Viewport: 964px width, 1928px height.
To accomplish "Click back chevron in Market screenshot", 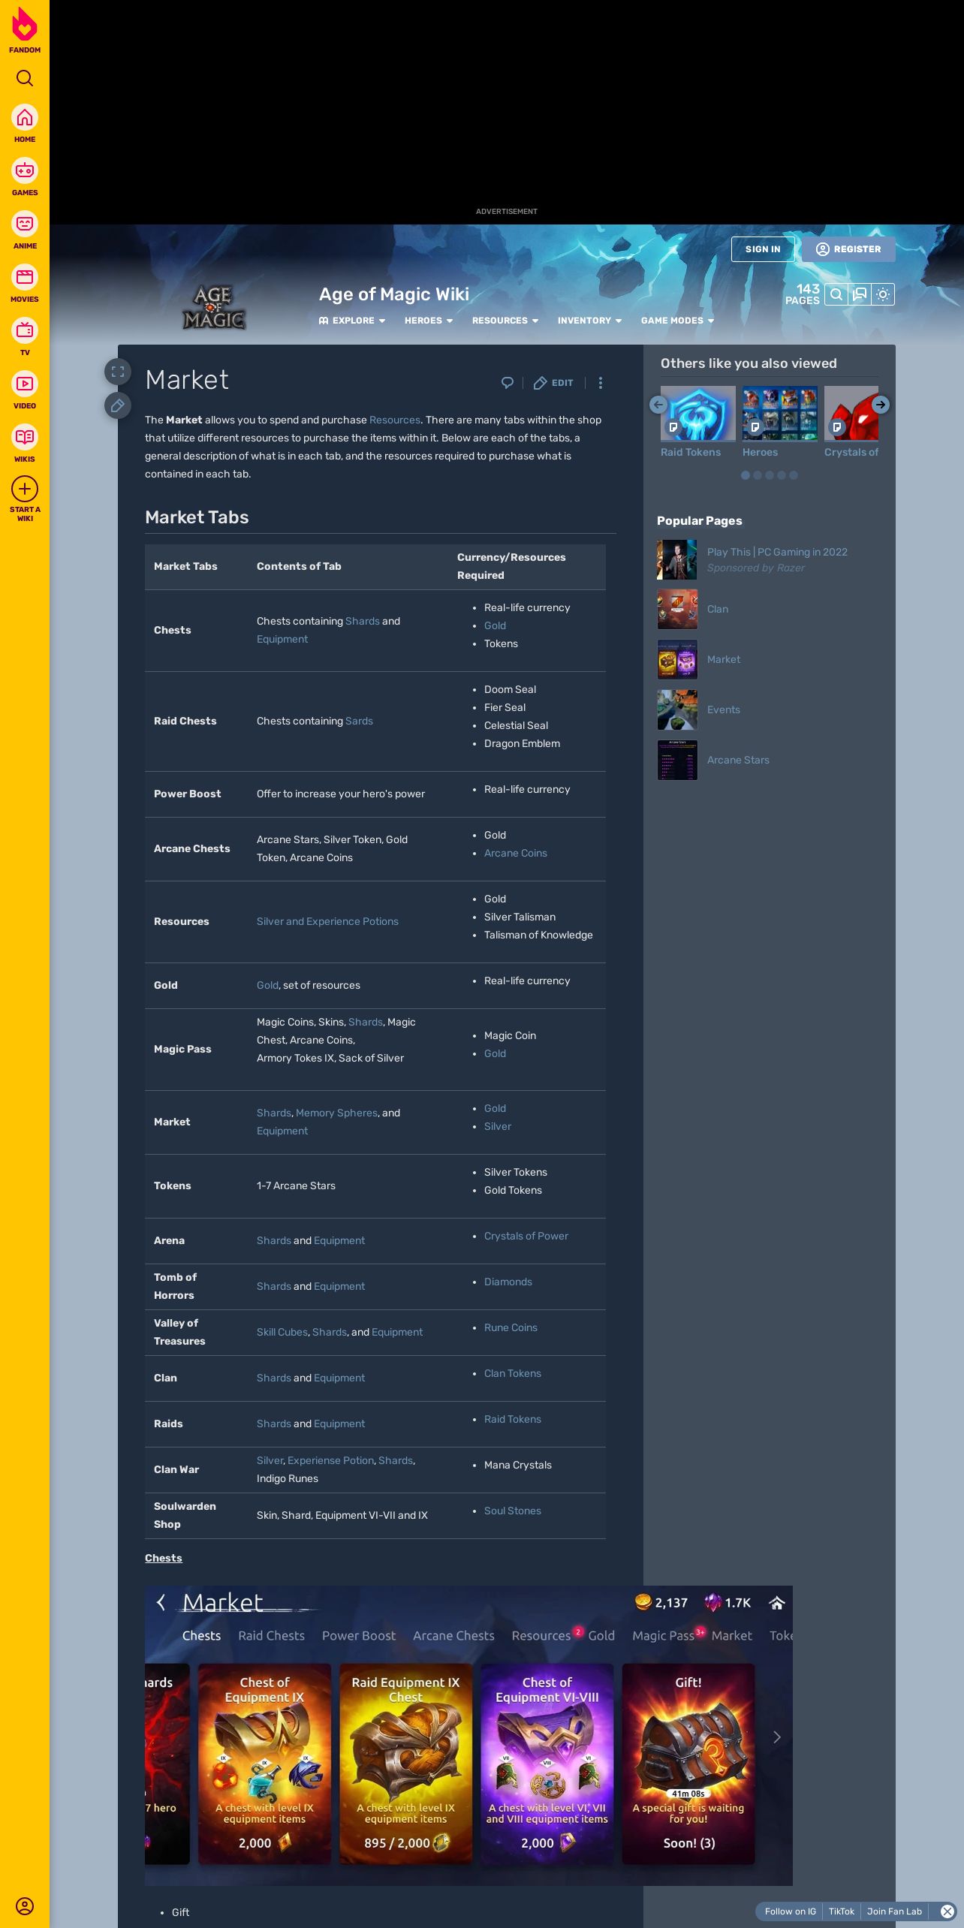I will coord(161,1603).
